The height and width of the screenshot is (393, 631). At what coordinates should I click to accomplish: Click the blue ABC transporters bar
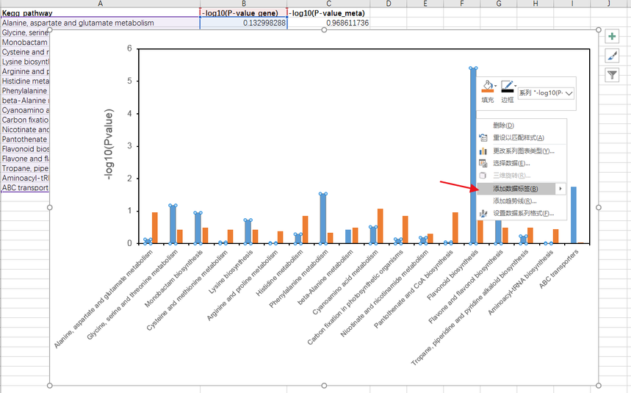[574, 214]
